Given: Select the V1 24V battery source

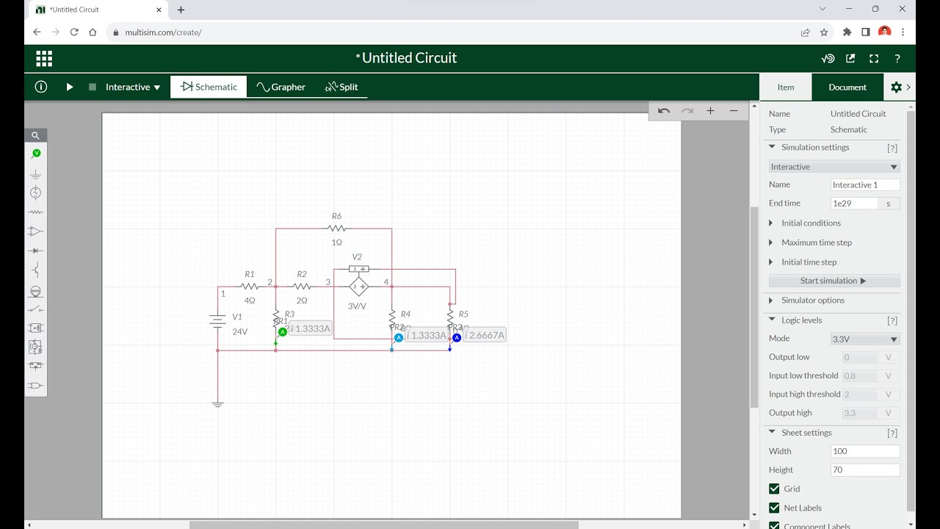Looking at the screenshot, I should [217, 322].
